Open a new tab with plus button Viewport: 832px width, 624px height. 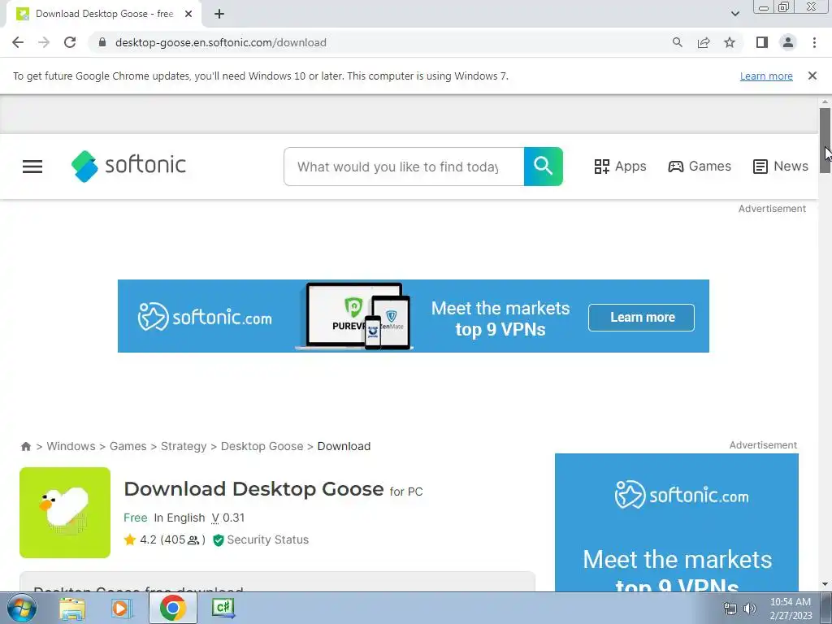click(x=219, y=14)
